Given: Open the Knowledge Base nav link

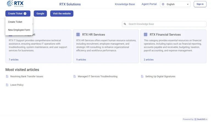Looking at the screenshot, I should pyautogui.click(x=125, y=4).
